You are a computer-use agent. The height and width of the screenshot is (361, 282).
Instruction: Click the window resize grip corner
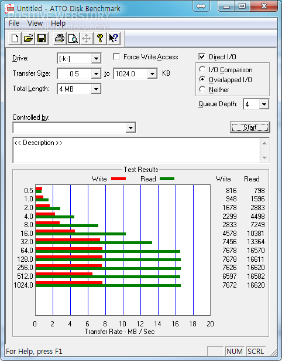pos(273,352)
